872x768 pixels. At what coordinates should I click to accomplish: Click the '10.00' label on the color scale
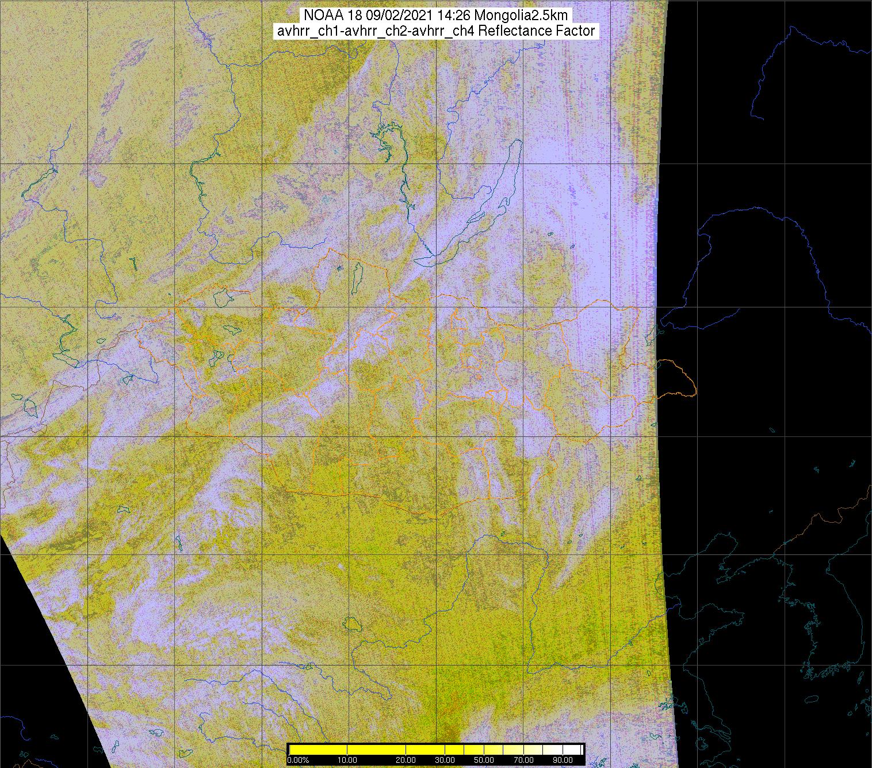pos(347,760)
